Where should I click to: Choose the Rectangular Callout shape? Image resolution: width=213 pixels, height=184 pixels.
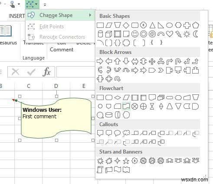pyautogui.click(x=100, y=133)
